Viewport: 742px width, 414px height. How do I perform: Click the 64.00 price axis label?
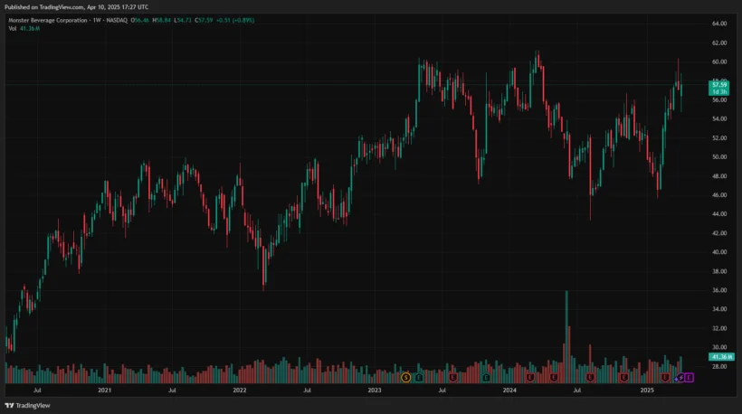pos(719,24)
